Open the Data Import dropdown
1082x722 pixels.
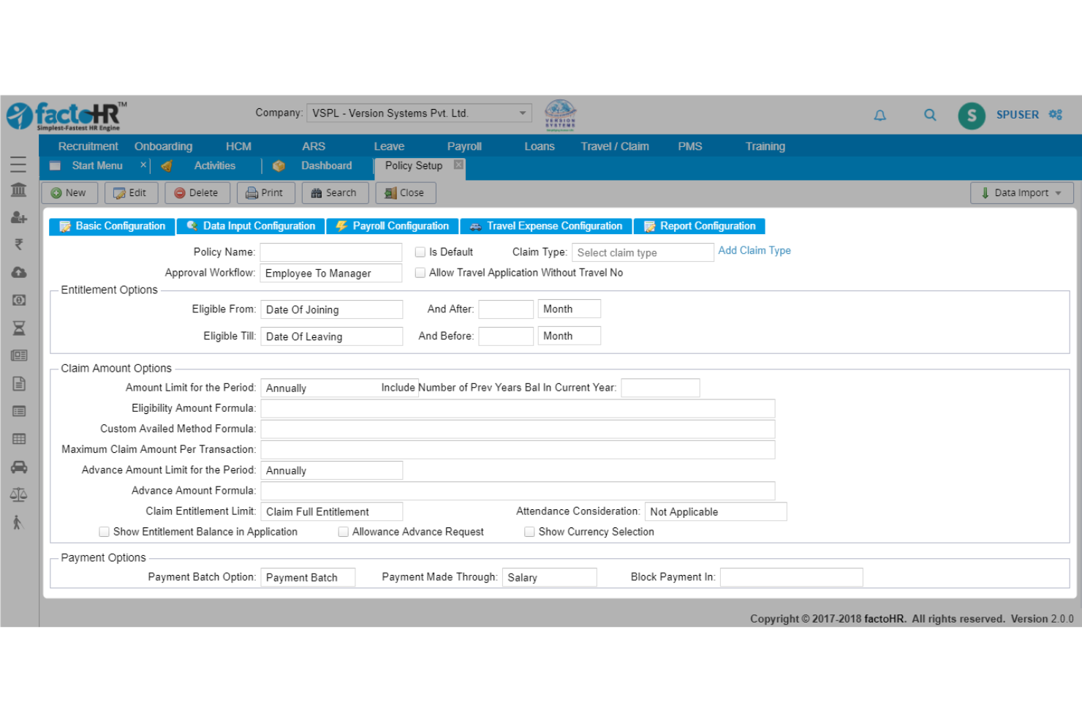pyautogui.click(x=1021, y=193)
